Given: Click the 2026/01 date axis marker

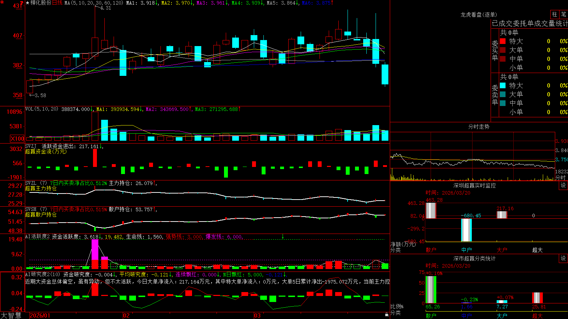Looking at the screenshot, I should pos(40,315).
